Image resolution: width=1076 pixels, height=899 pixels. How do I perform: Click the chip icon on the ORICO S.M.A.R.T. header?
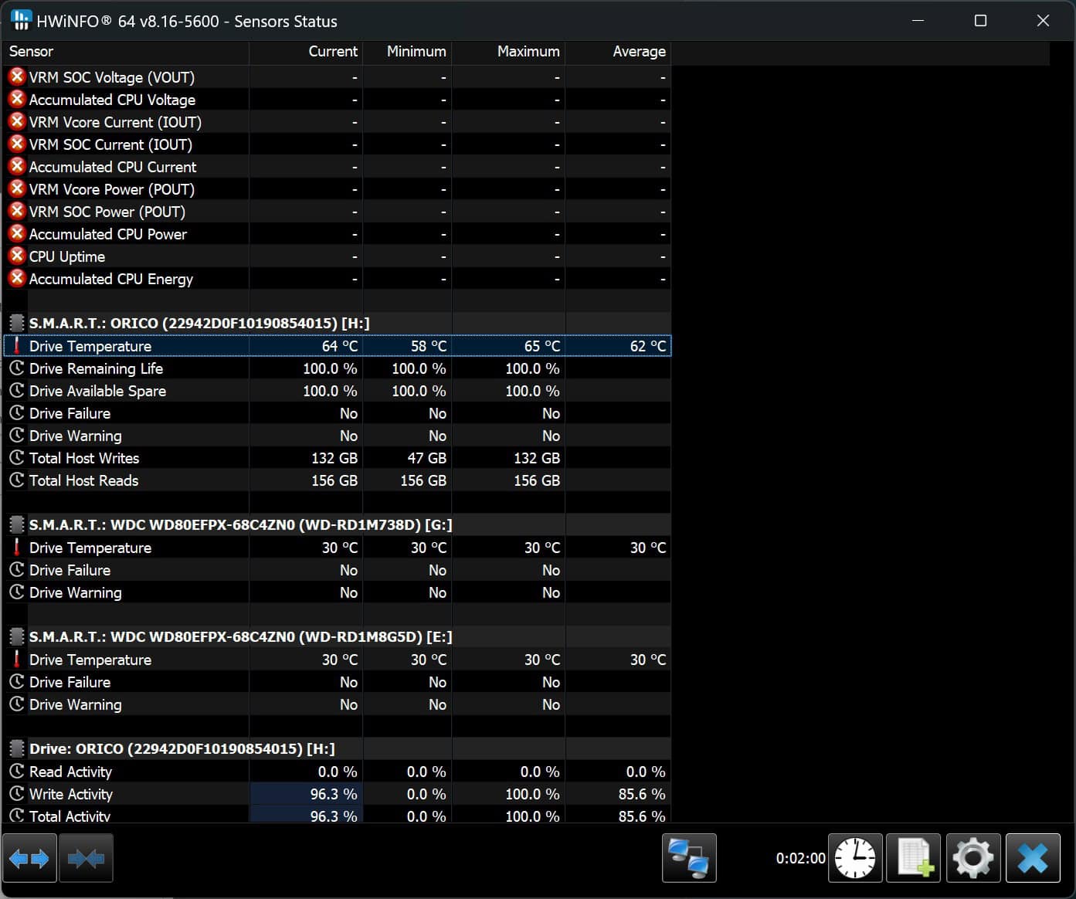[x=16, y=323]
